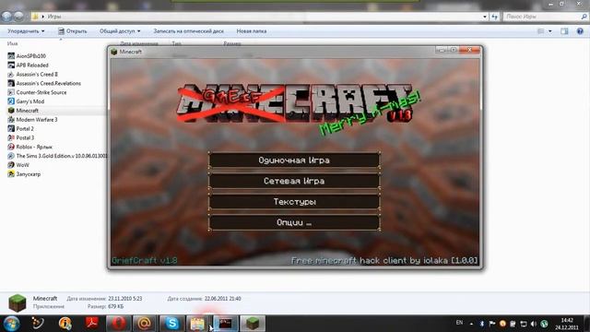
Task: Open the Текстуры menu in Minecraft
Action: point(294,202)
